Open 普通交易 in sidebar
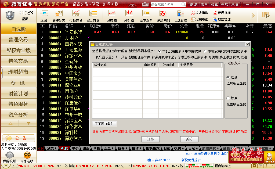 (19, 40)
